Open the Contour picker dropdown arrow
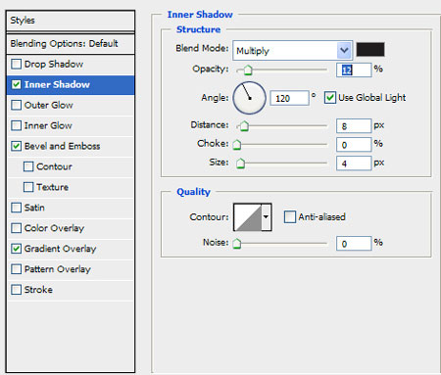This screenshot has height=375, width=441. pos(267,217)
